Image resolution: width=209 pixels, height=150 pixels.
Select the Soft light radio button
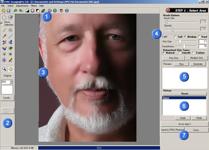click(x=175, y=37)
